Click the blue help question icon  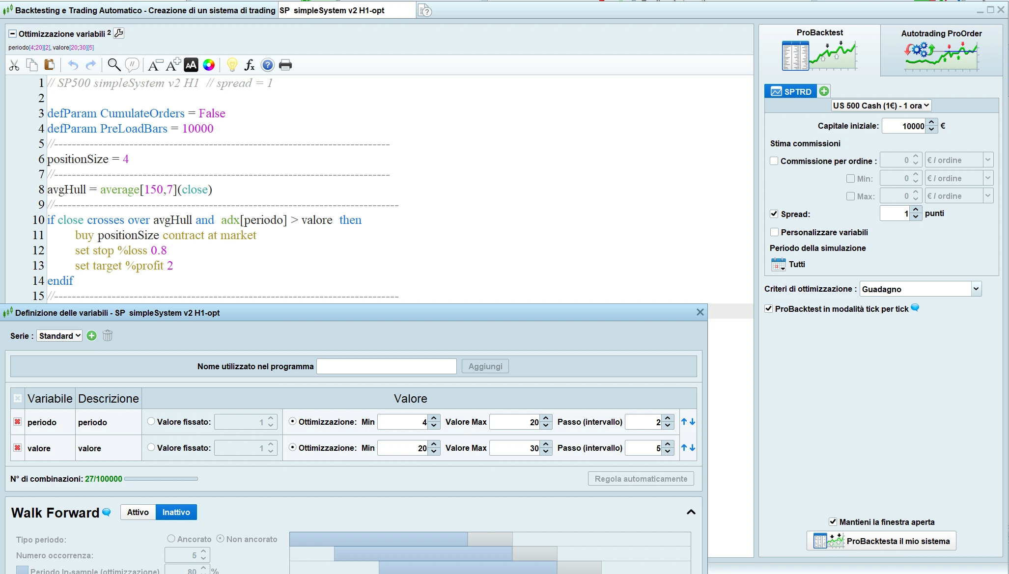(268, 65)
